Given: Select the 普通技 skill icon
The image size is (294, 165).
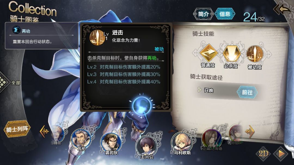Looking at the screenshot, I should [208, 53].
